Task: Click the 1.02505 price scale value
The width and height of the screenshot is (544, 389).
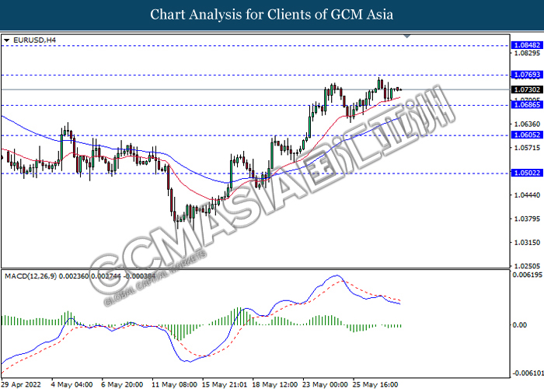Action: (527, 266)
